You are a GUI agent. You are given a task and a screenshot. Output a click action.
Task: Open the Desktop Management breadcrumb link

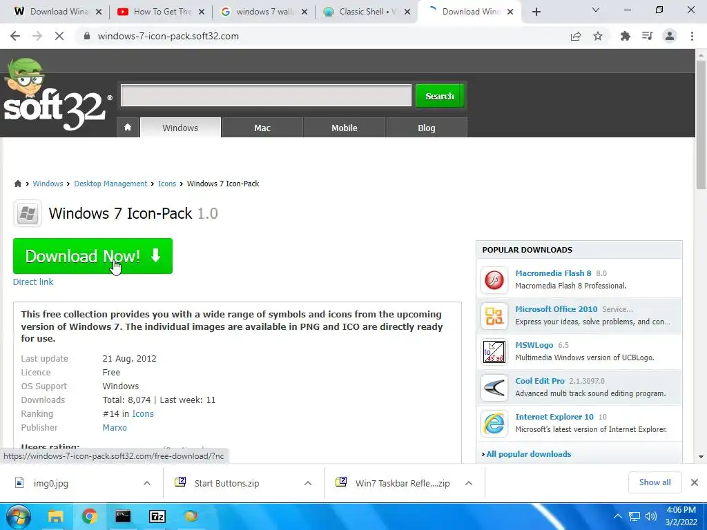[x=110, y=184]
